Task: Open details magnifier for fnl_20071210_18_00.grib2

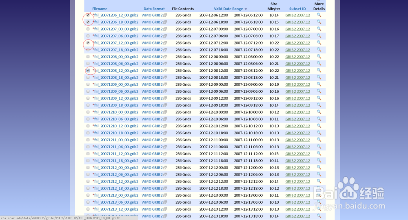Action: pos(319,133)
